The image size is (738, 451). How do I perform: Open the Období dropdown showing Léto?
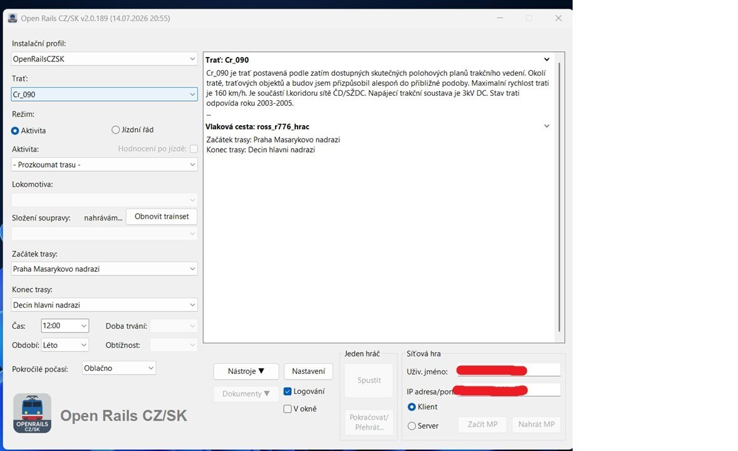click(x=65, y=345)
